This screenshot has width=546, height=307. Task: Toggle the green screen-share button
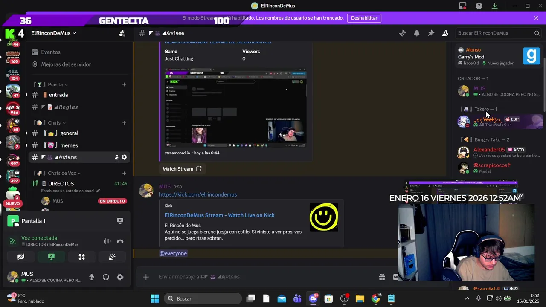pyautogui.click(x=51, y=257)
